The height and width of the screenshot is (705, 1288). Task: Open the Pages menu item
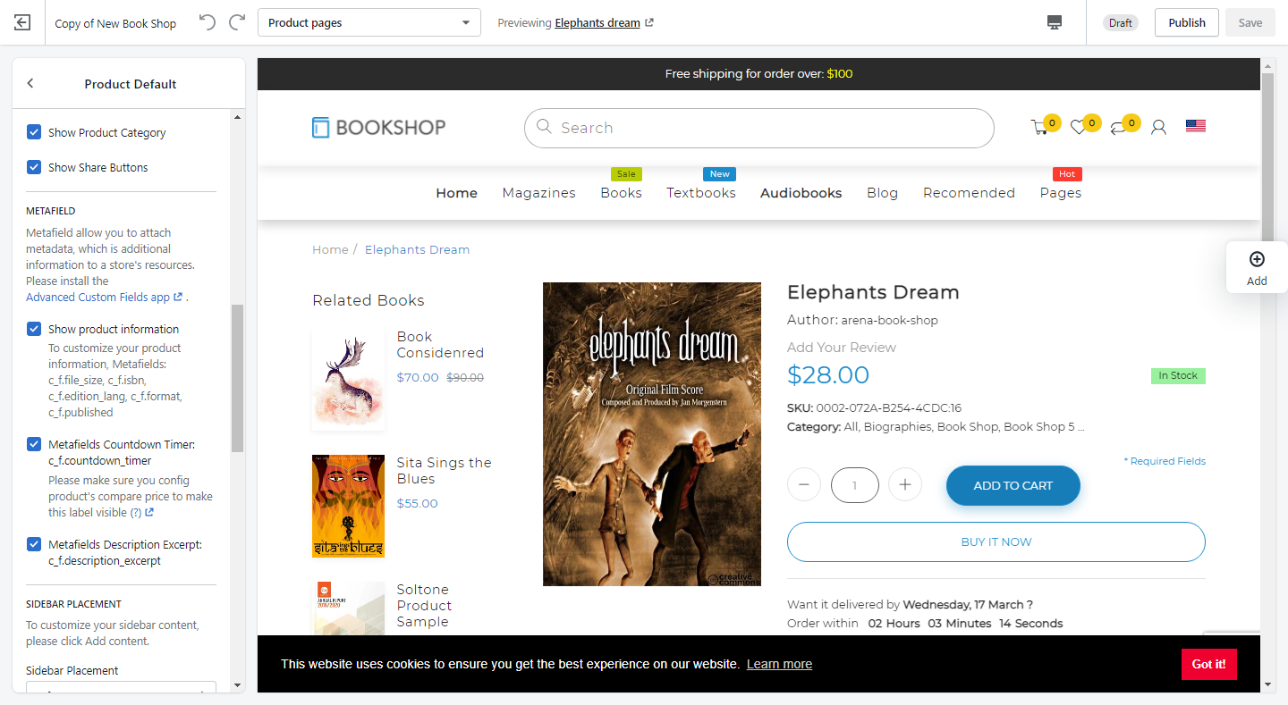pos(1061,193)
